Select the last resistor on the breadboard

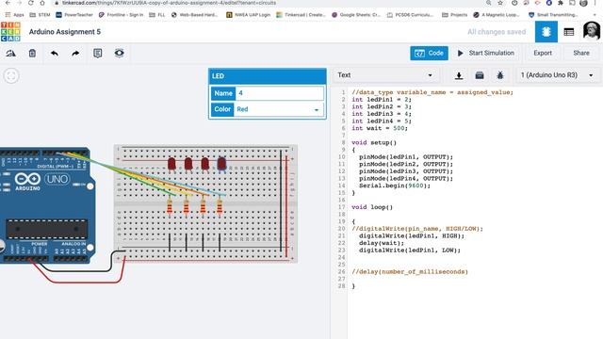click(x=220, y=207)
